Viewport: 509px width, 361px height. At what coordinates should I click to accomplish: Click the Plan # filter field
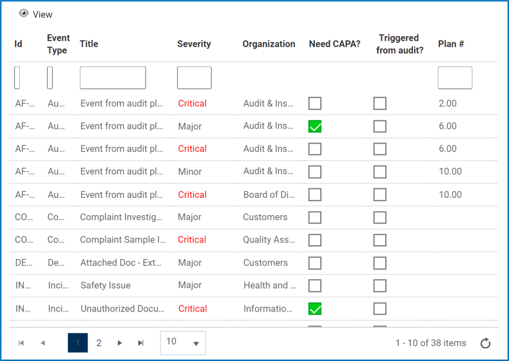pos(455,78)
